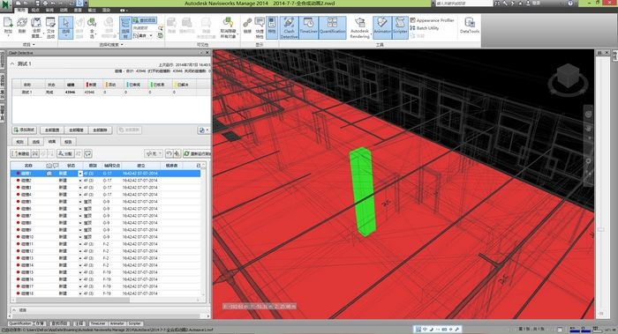Open status dropdown of first clash row
The width and height of the screenshot is (618, 334).
coord(80,174)
